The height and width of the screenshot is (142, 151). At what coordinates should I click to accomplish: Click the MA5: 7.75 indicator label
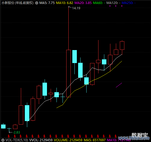[47, 3]
